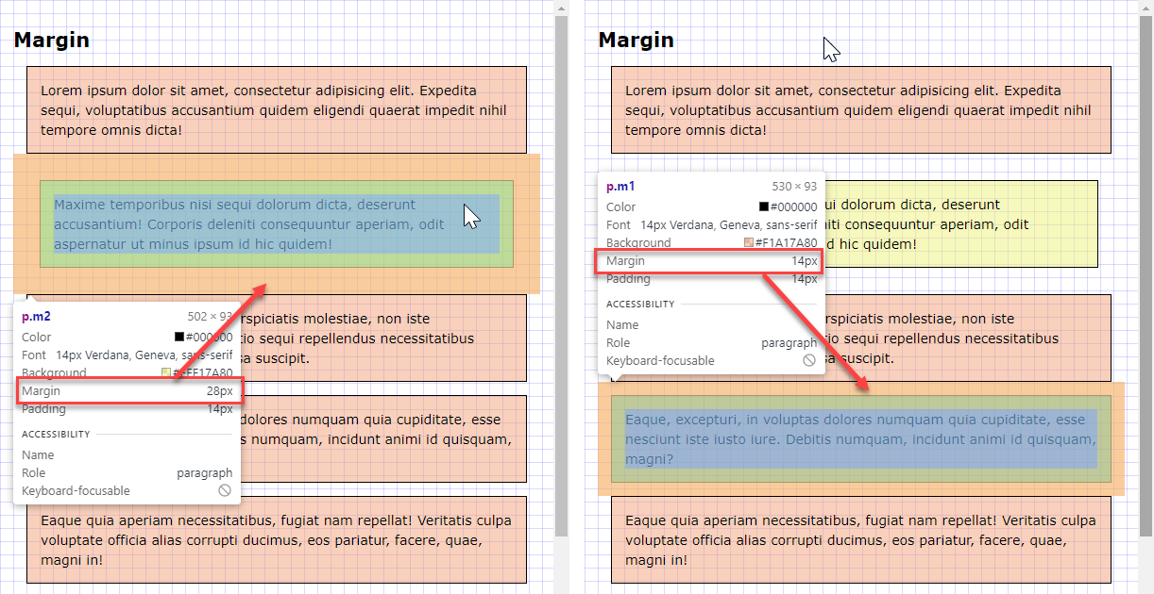The width and height of the screenshot is (1154, 594).
Task: Click the keyboard-focusable prohibited icon in p.m1 tooltip
Action: coord(808,360)
